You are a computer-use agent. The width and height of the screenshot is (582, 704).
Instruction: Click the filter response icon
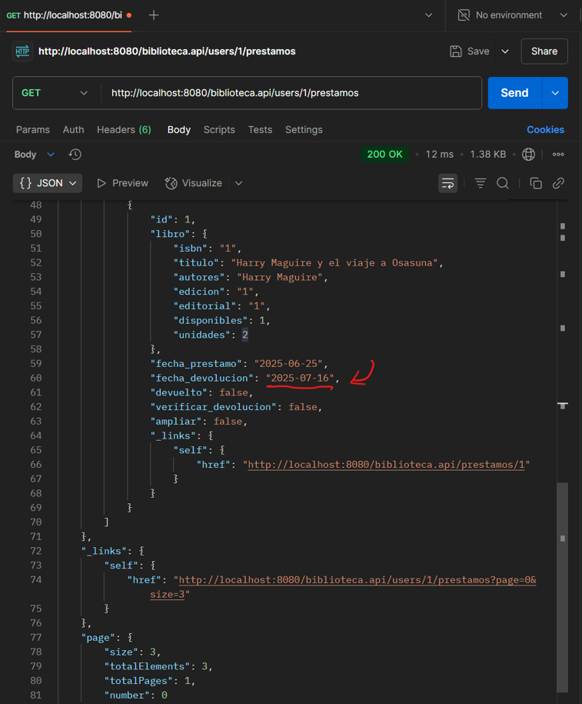(x=481, y=183)
